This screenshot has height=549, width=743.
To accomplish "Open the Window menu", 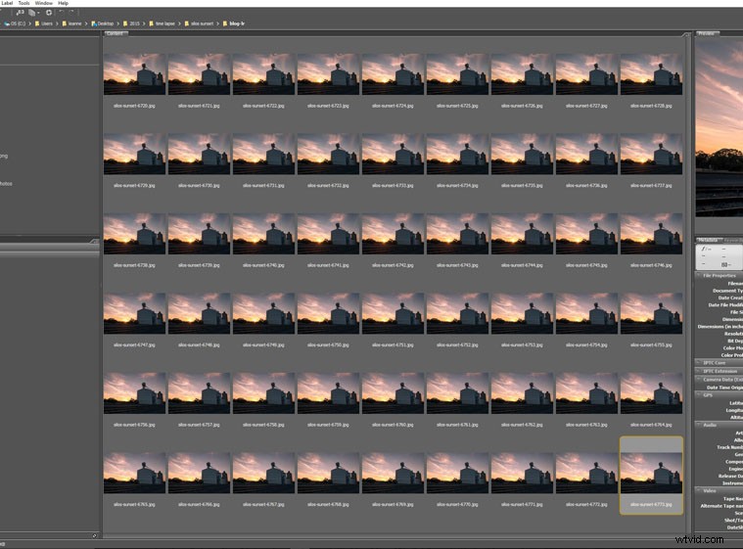I will click(x=43, y=3).
